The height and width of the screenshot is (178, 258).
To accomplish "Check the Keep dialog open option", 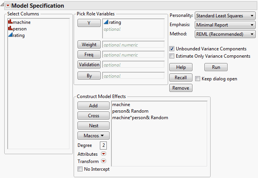I will [198, 79].
